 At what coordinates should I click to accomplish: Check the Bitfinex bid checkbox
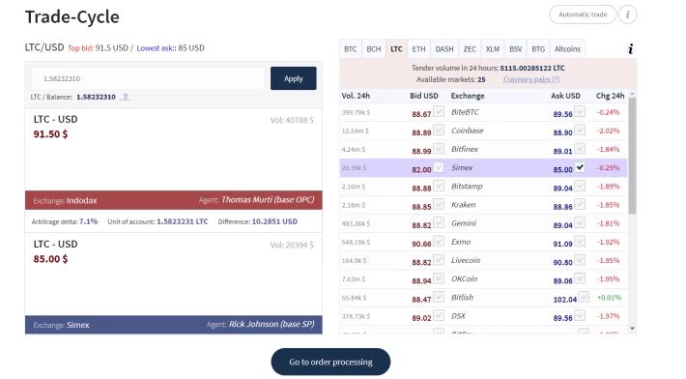tap(439, 149)
